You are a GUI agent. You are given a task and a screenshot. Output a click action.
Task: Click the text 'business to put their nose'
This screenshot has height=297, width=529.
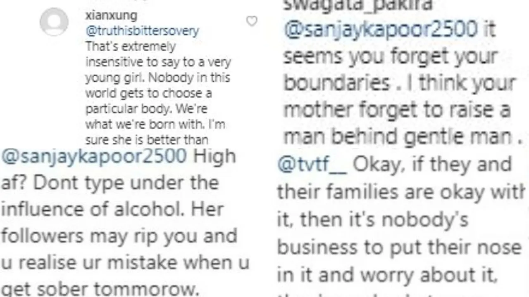tap(399, 247)
